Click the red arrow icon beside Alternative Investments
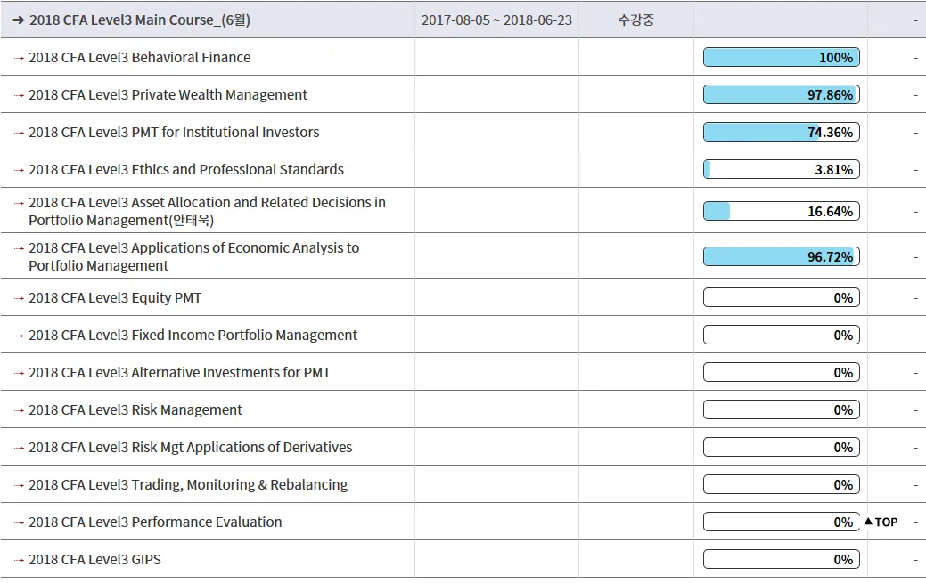Screen dimensions: 926x583 tap(19, 373)
